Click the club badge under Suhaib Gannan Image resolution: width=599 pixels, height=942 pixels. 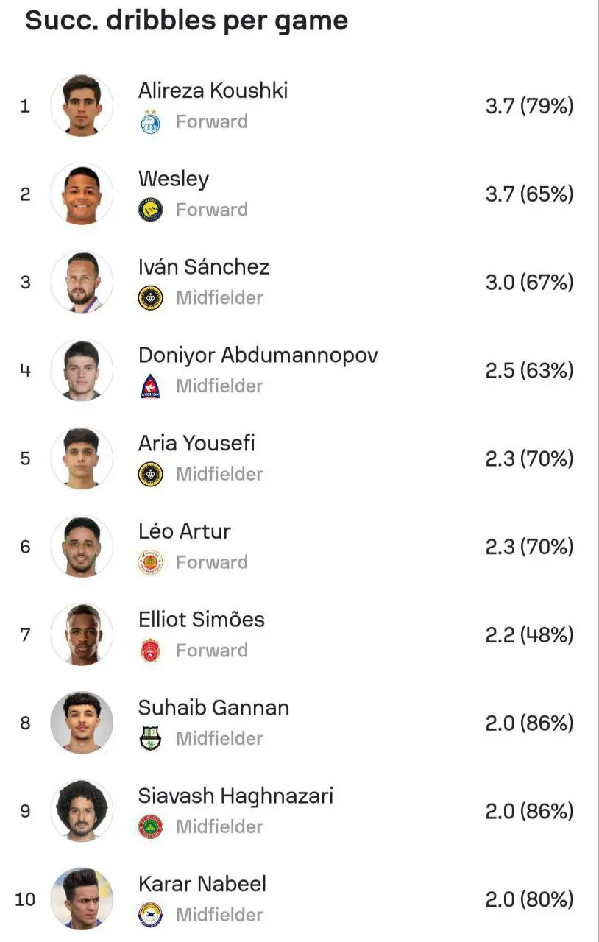tap(150, 738)
